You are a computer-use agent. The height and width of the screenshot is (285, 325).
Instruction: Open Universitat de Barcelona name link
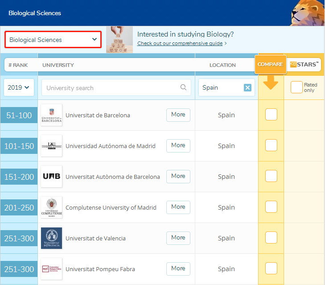coord(98,115)
